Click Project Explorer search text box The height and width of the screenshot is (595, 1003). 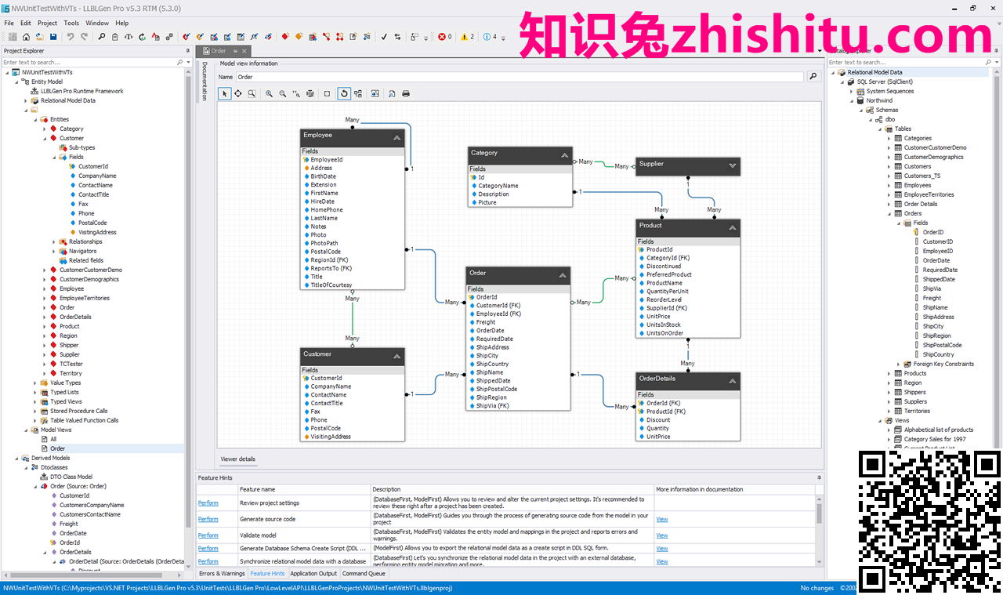click(x=89, y=62)
